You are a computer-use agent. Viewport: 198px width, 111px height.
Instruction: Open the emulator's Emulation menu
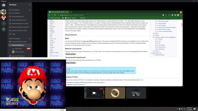(x=7, y=58)
